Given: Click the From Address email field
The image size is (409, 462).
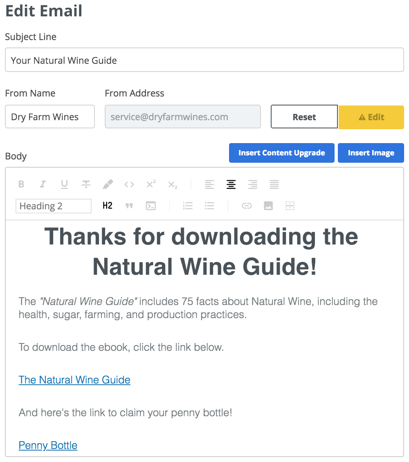Looking at the screenshot, I should (183, 117).
